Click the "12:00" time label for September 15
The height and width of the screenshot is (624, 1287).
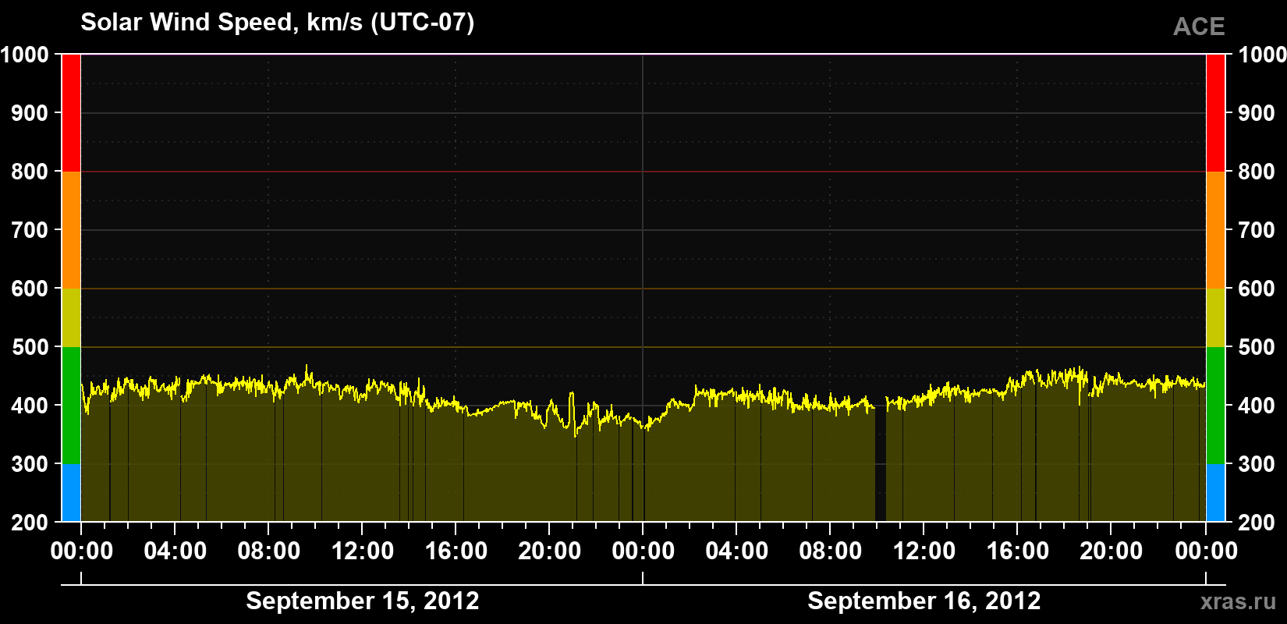363,551
